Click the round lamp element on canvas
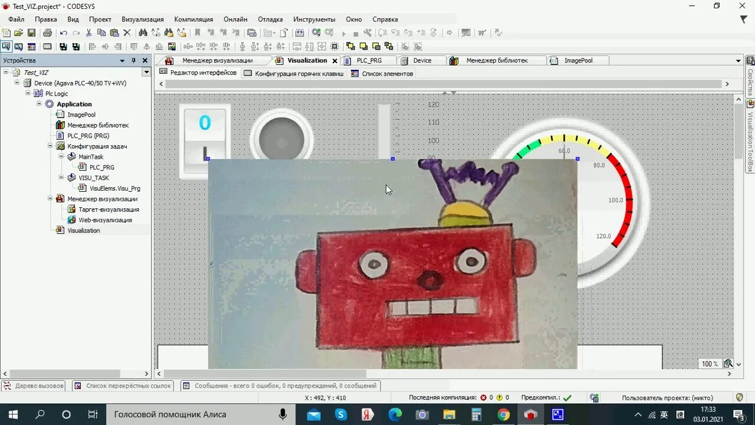Screen dimensions: 755x425 [x=281, y=134]
